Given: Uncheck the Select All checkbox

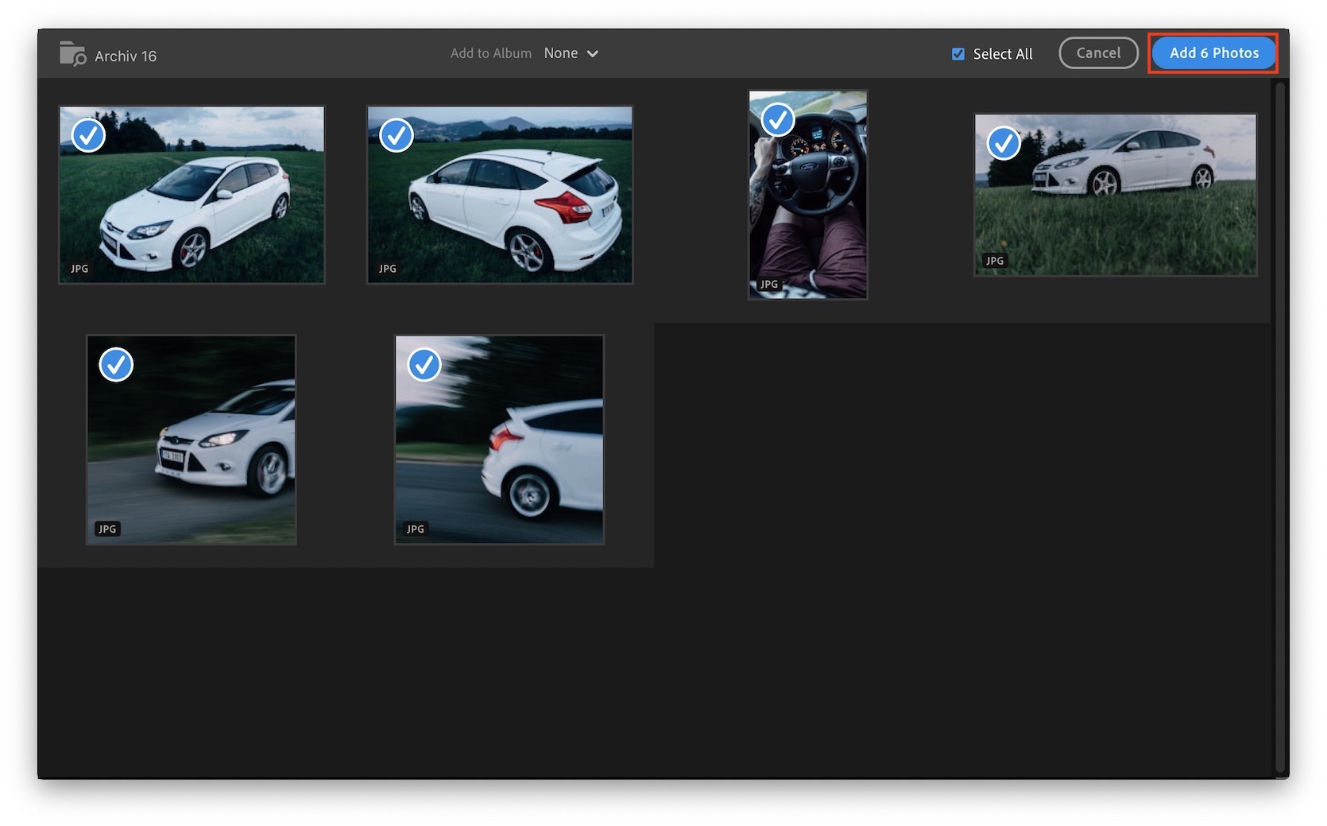Looking at the screenshot, I should pyautogui.click(x=958, y=54).
